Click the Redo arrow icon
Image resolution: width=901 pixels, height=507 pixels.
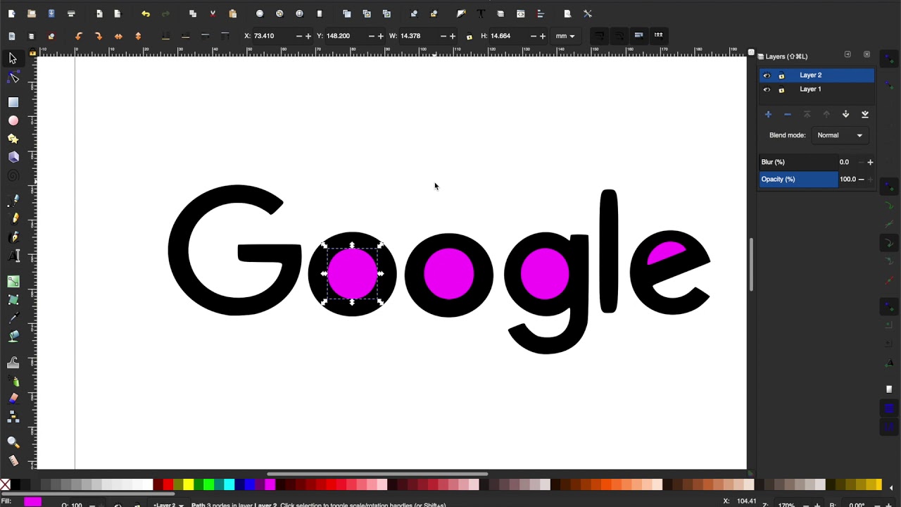165,13
